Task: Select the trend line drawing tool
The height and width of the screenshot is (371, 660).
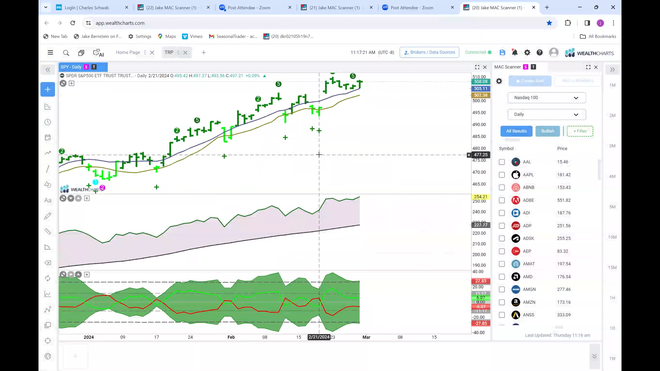Action: (x=48, y=169)
